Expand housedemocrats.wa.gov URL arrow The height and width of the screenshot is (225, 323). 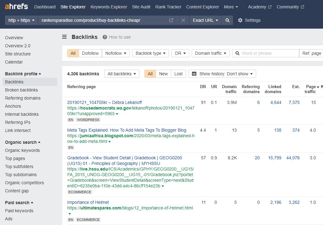coord(117,114)
